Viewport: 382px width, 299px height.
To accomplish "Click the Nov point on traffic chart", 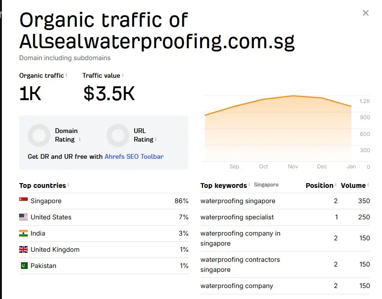I will click(293, 96).
